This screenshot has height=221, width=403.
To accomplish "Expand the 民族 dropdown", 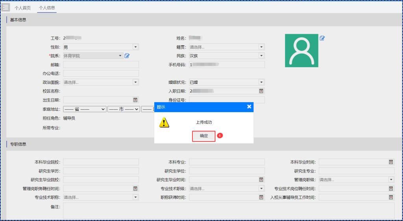I will click(x=261, y=56).
